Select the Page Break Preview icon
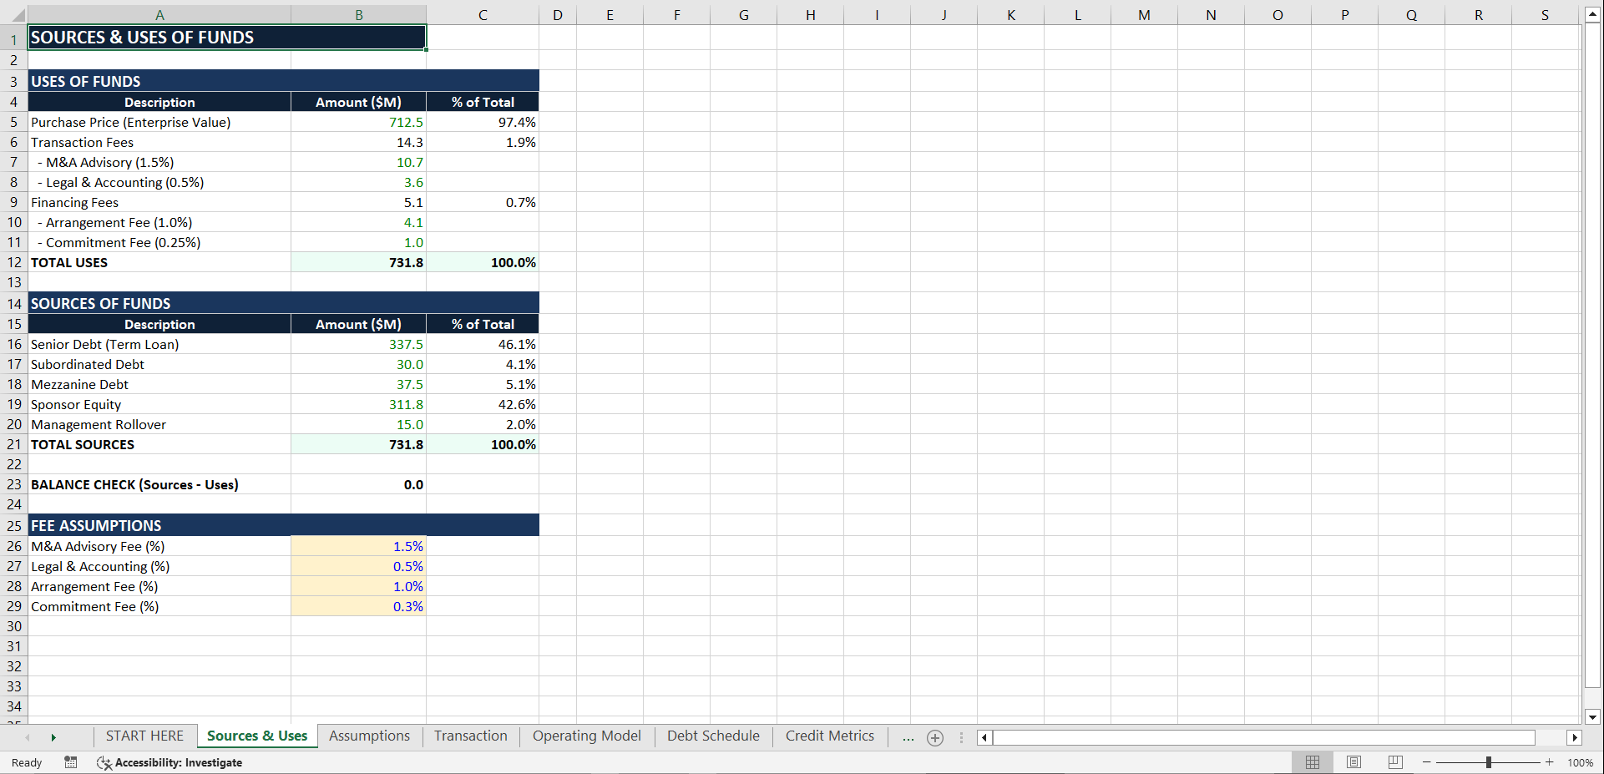The image size is (1604, 774). pos(1394,762)
